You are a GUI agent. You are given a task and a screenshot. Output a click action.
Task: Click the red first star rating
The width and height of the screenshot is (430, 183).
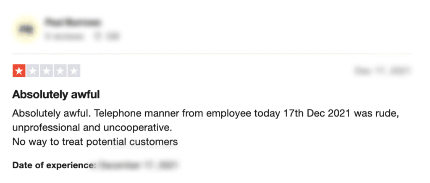click(19, 71)
